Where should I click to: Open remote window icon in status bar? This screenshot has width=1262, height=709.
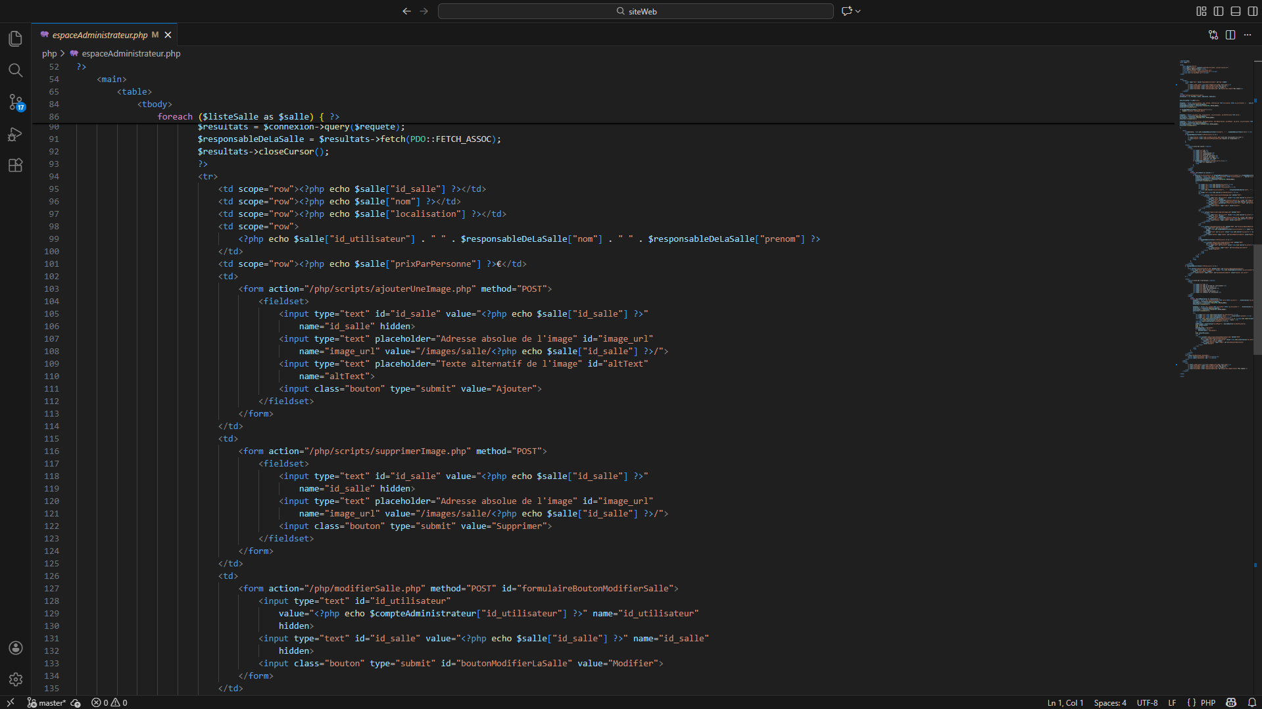tap(11, 702)
